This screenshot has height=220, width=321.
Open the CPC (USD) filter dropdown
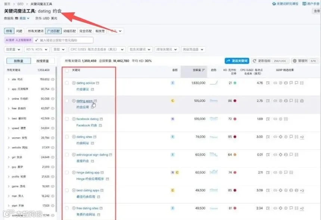coord(97,49)
